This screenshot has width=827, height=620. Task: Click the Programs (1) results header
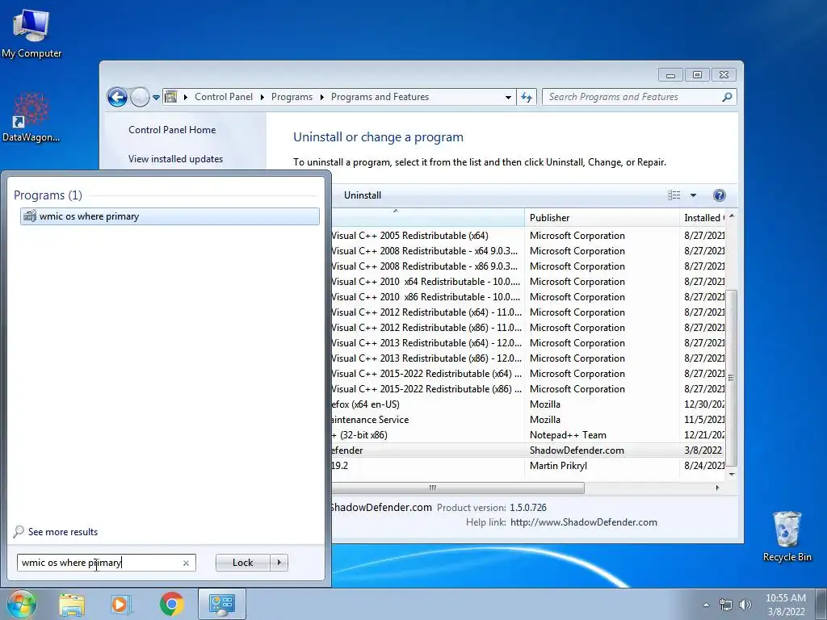tap(48, 195)
